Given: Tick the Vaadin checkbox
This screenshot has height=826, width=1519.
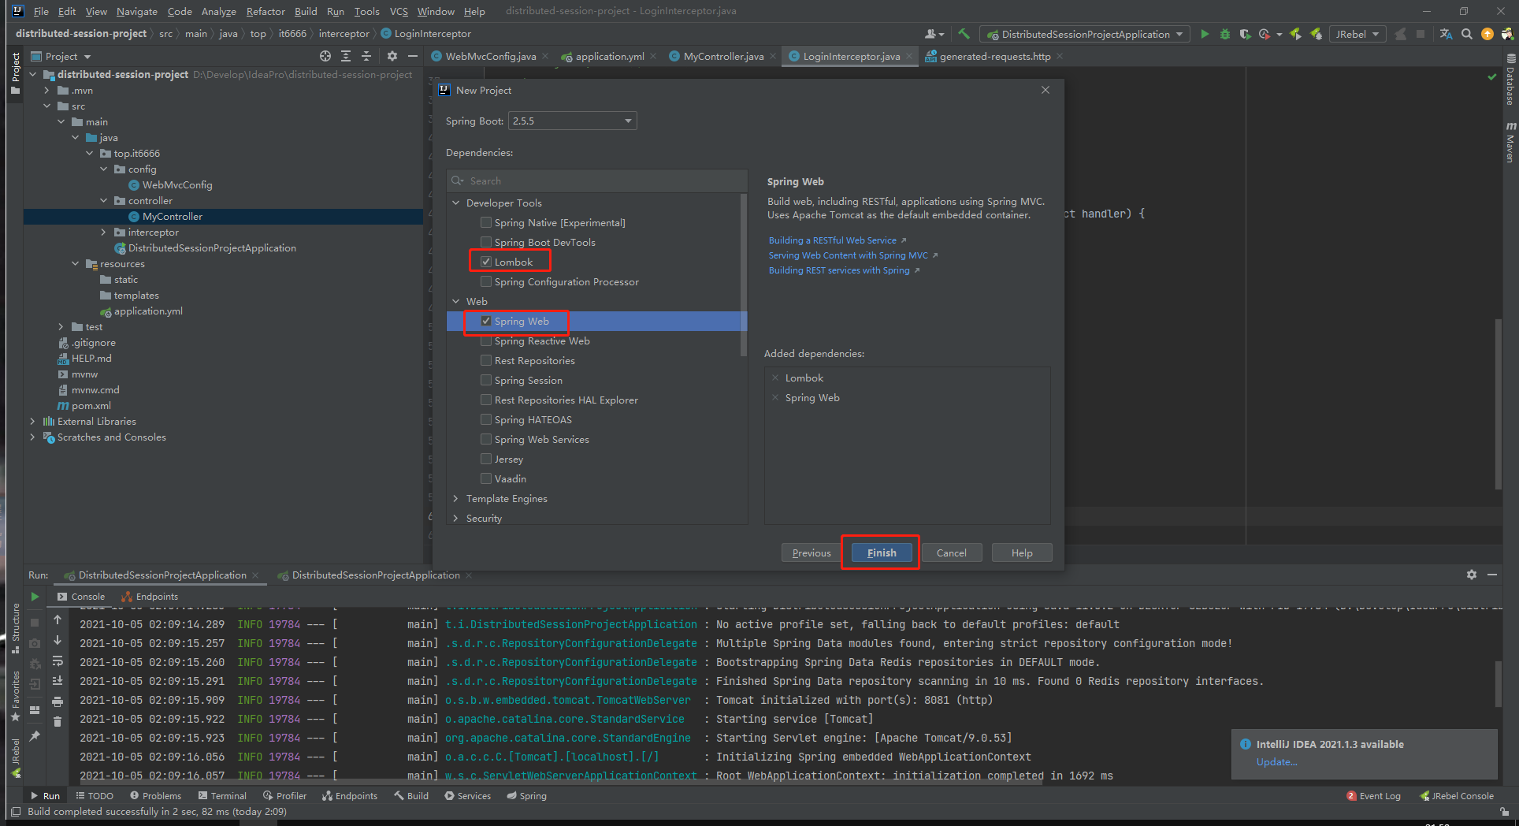Looking at the screenshot, I should point(486,478).
